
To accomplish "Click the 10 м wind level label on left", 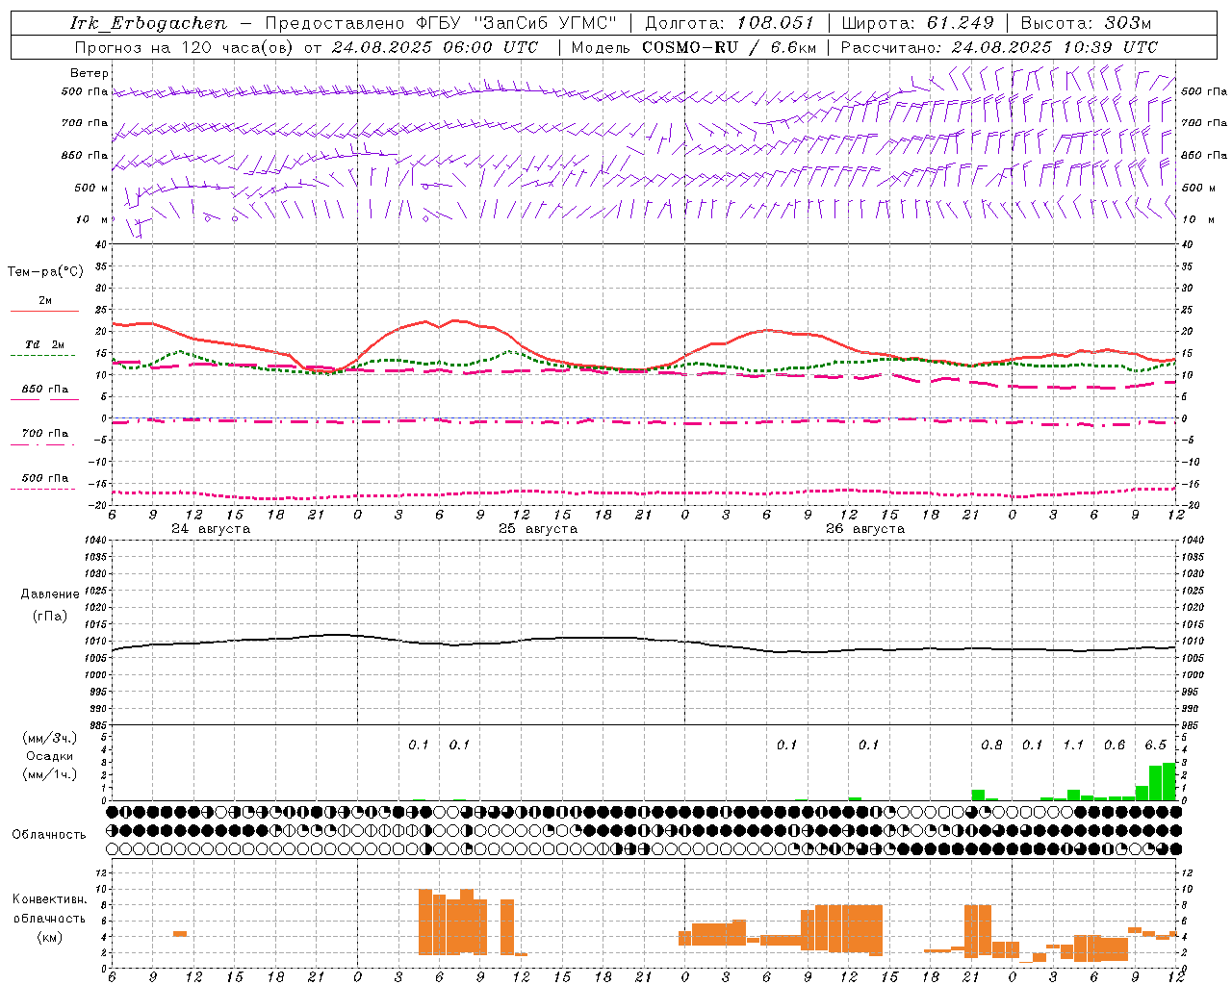I will point(91,219).
